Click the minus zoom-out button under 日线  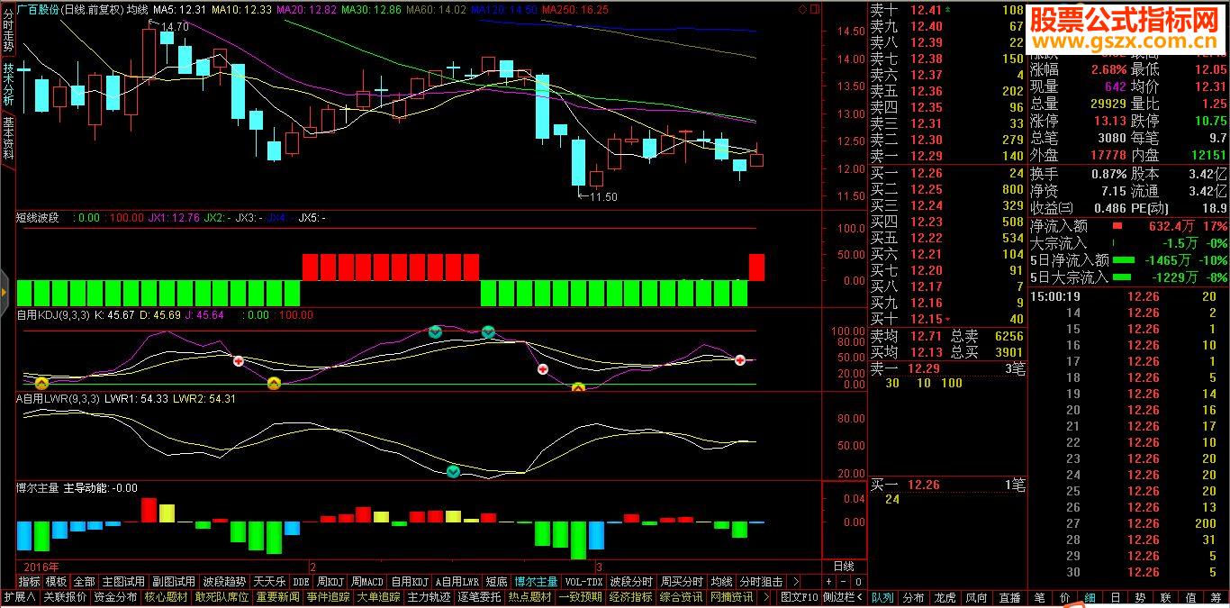pos(844,582)
